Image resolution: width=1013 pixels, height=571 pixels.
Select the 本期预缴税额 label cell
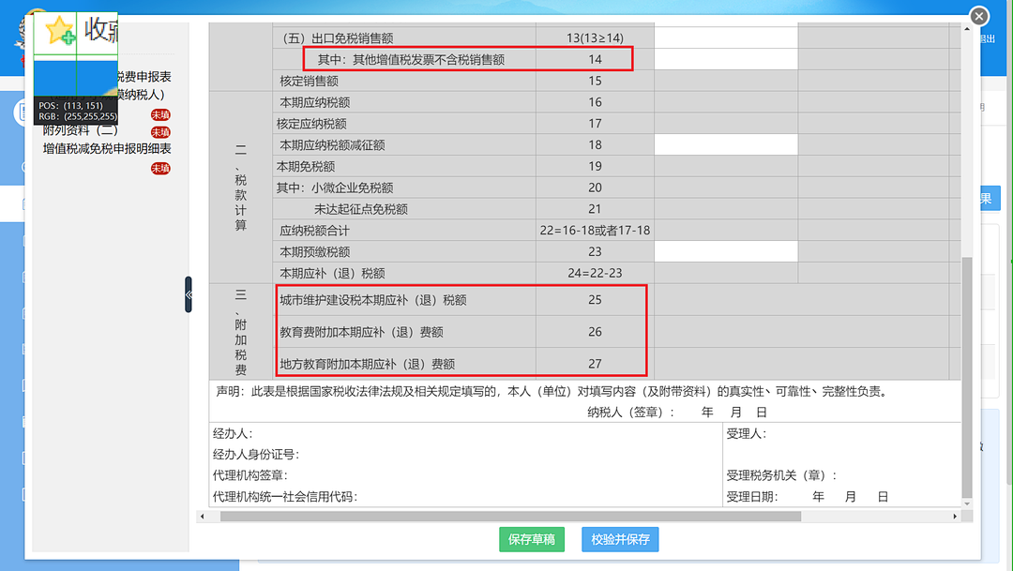pyautogui.click(x=404, y=251)
